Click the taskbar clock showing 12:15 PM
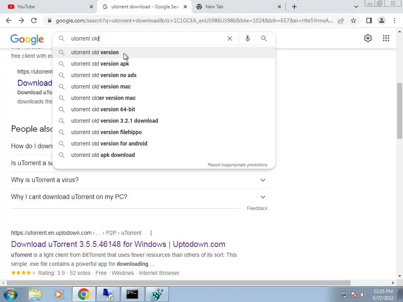The width and height of the screenshot is (403, 302). 383,295
